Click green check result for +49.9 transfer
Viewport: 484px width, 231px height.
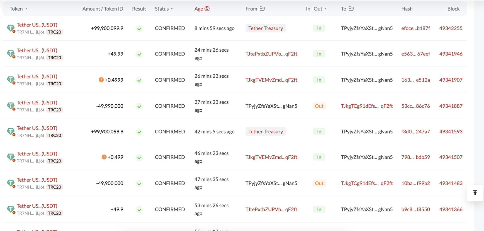tap(139, 210)
